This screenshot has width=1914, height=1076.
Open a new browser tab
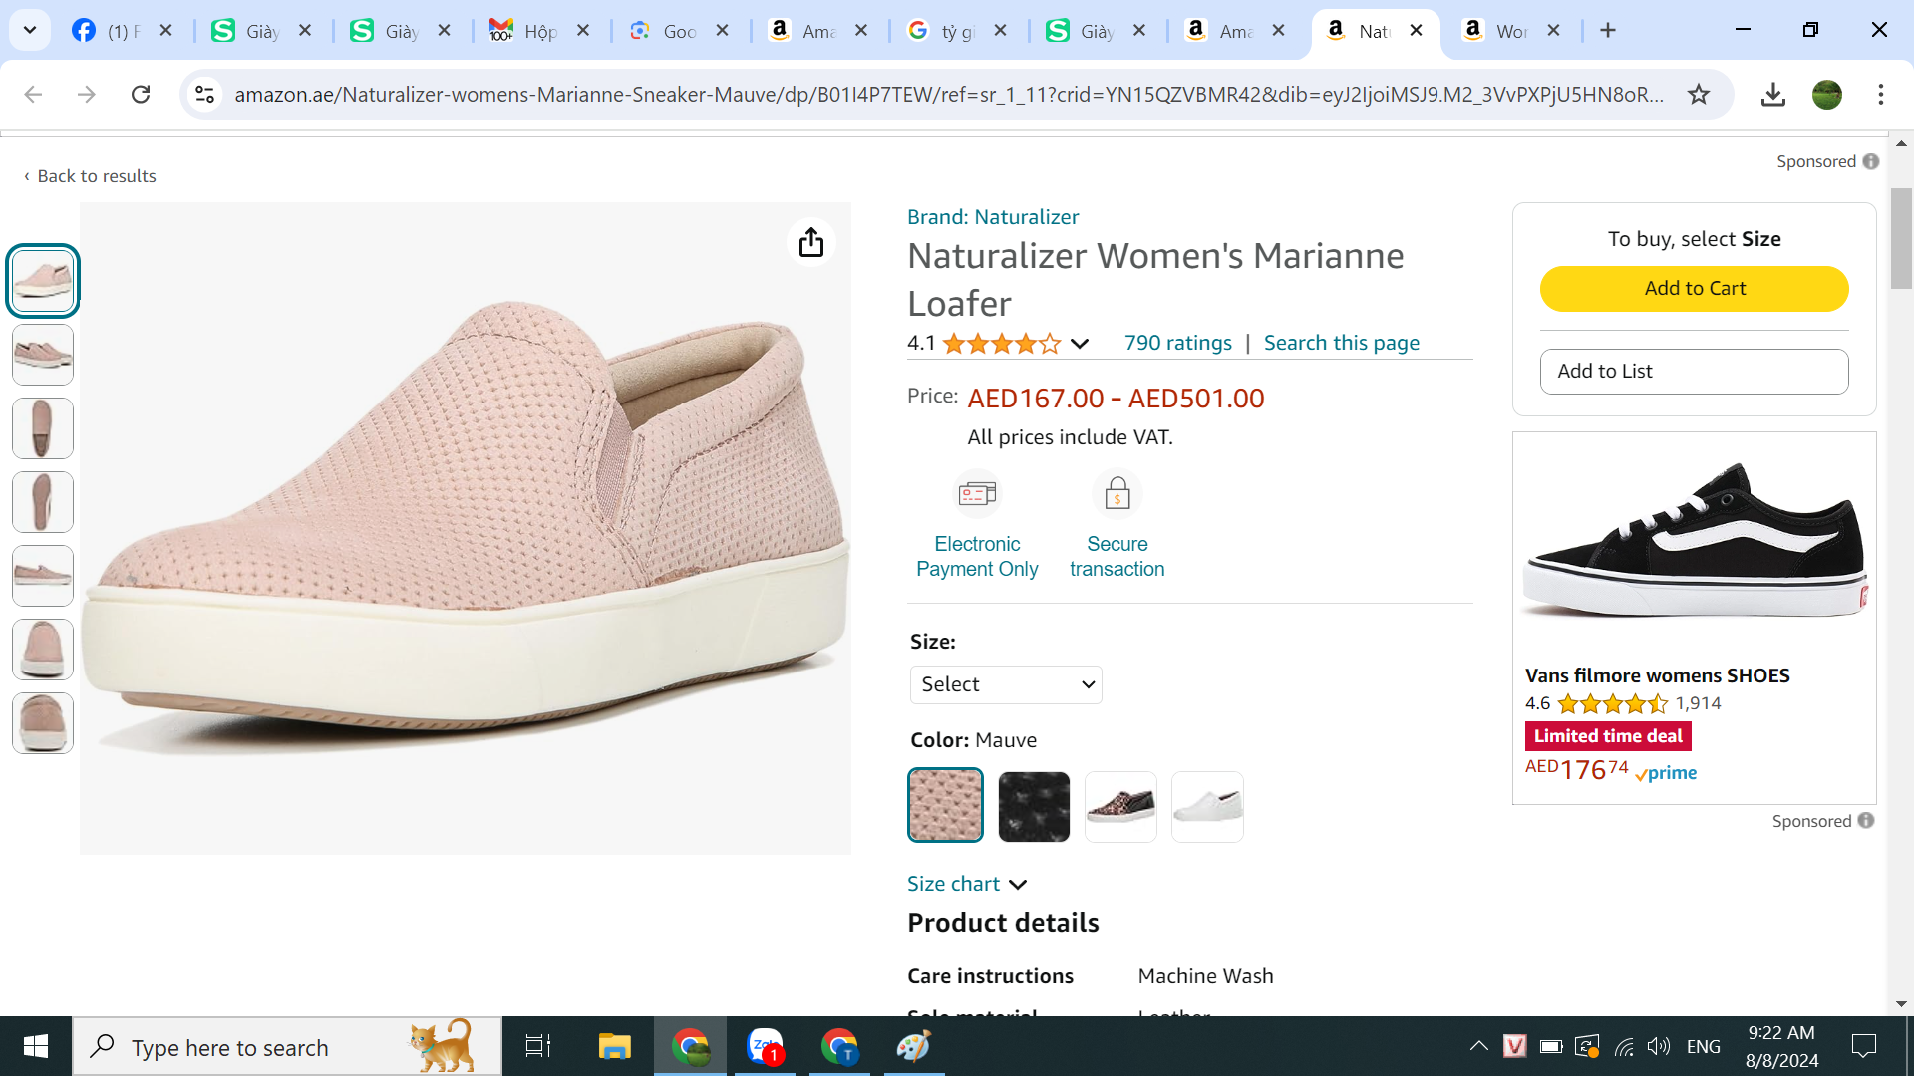coord(1608,31)
